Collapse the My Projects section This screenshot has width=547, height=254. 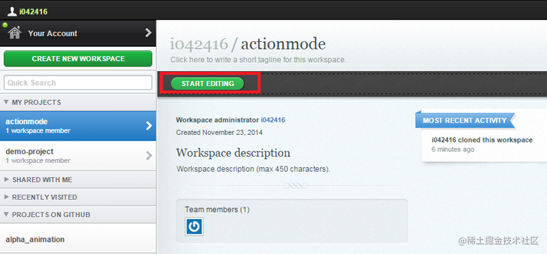tap(78, 102)
